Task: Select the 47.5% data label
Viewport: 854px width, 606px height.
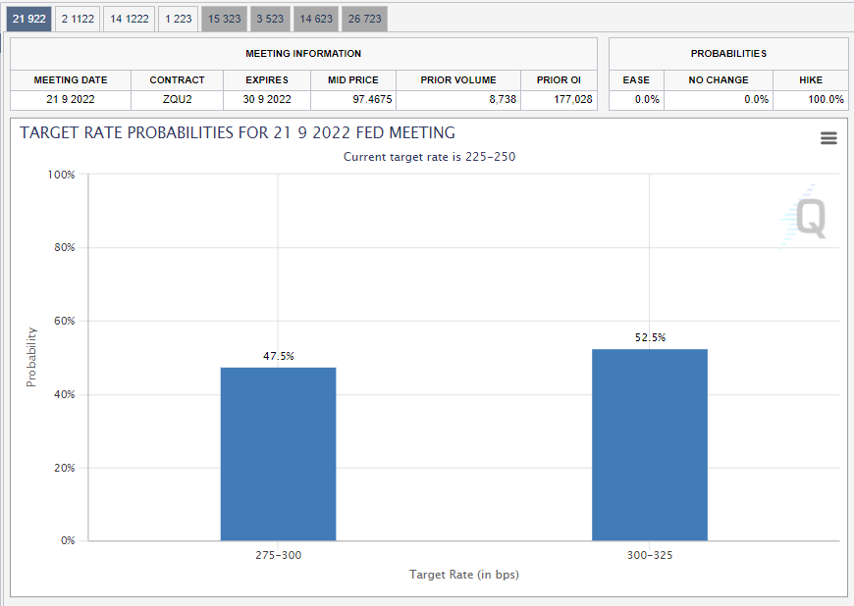Action: coord(278,357)
